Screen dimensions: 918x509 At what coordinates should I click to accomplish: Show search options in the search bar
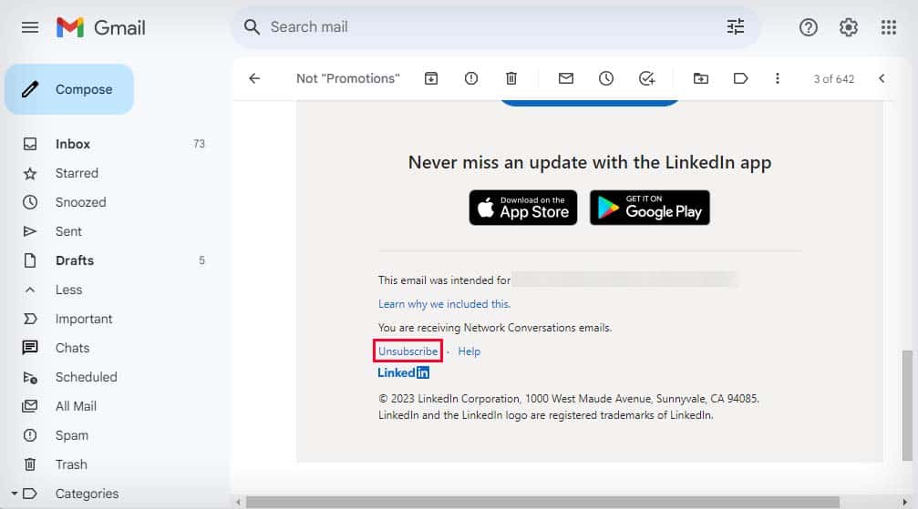[x=736, y=27]
